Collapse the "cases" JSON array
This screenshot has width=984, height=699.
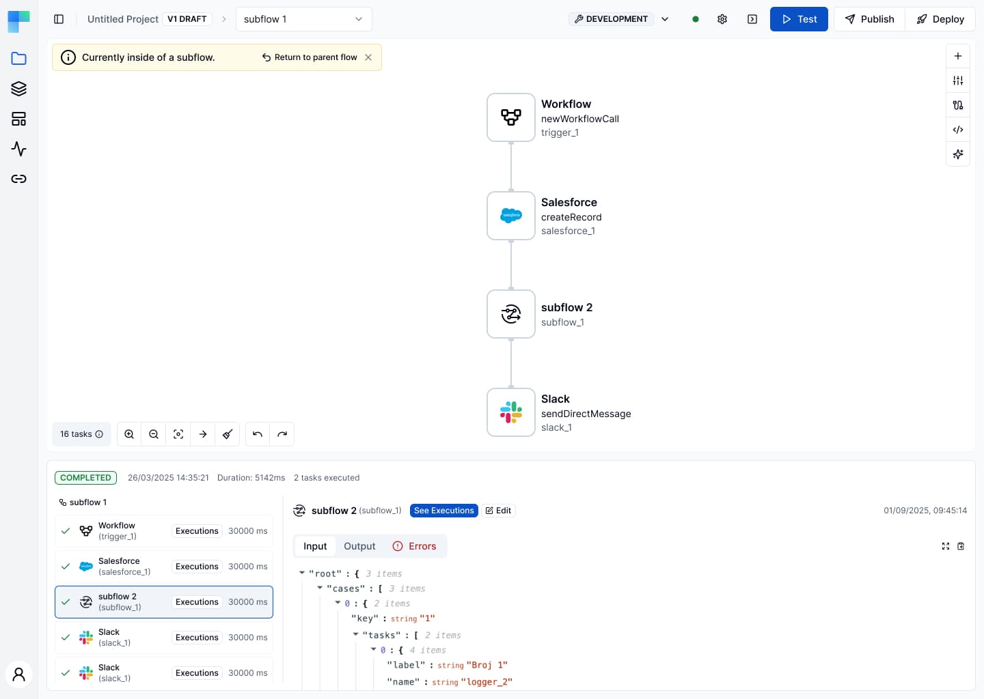tap(320, 588)
